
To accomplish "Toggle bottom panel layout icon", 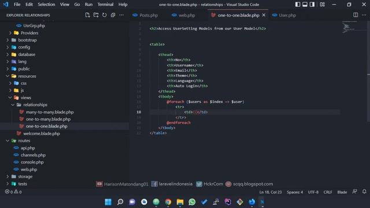I will 305,5.
